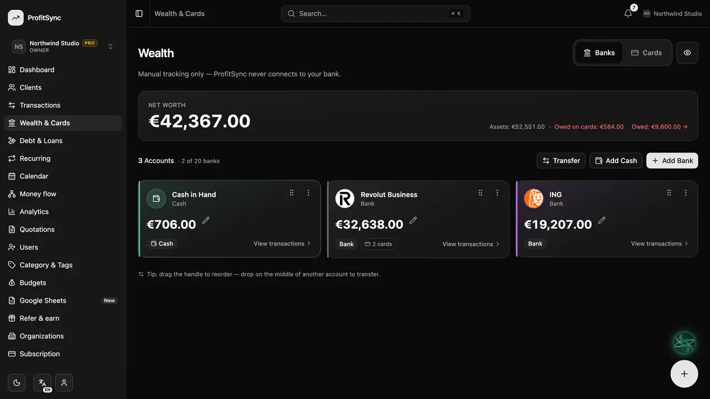Image resolution: width=710 pixels, height=399 pixels.
Task: Switch view to Cards
Action: pyautogui.click(x=647, y=53)
